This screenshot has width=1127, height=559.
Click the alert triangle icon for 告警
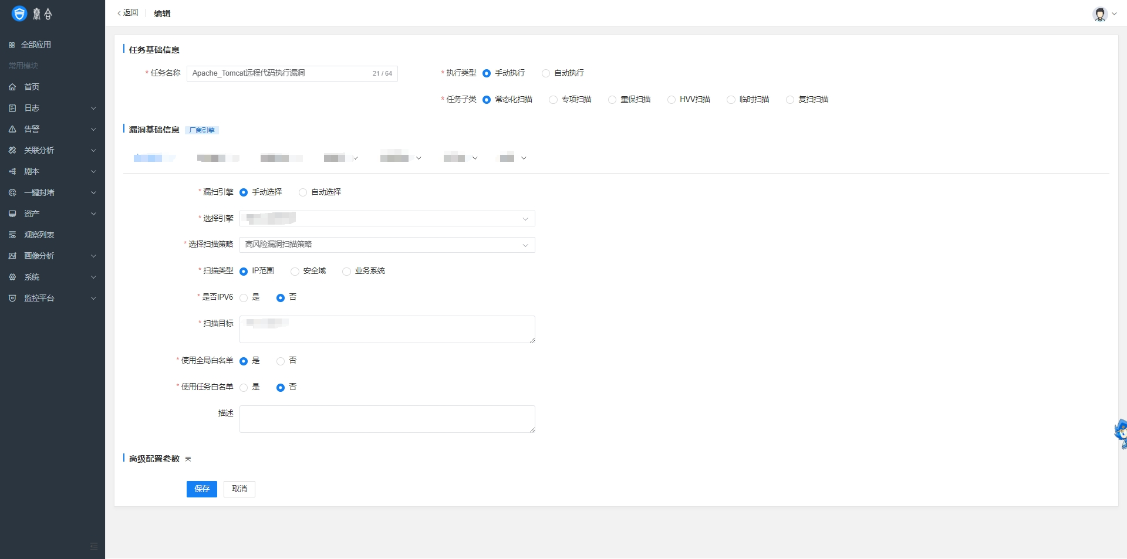coord(12,129)
